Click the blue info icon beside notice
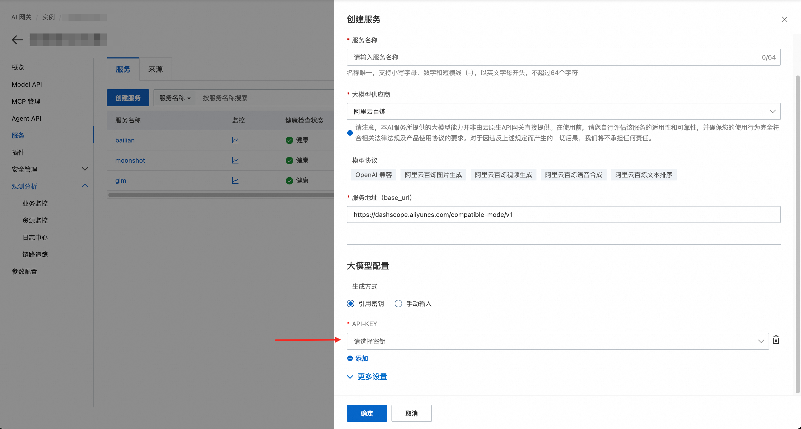The height and width of the screenshot is (429, 801). (x=350, y=133)
